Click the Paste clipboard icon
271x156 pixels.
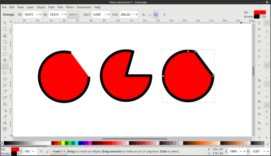click(x=259, y=93)
